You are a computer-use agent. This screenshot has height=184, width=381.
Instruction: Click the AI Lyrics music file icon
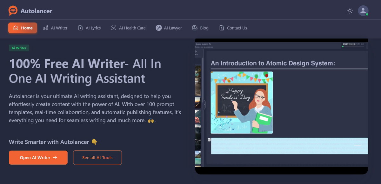[x=81, y=28]
